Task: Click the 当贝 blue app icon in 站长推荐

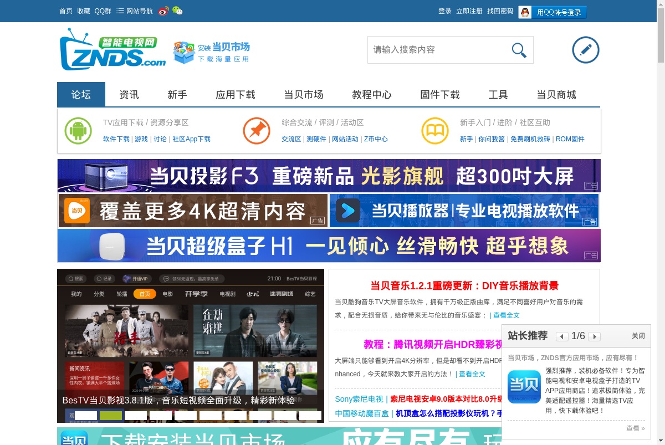Action: (524, 386)
